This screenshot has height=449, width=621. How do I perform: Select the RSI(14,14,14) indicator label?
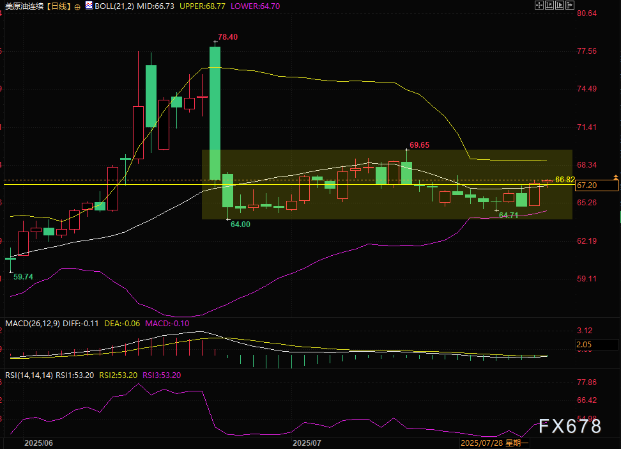pos(28,375)
